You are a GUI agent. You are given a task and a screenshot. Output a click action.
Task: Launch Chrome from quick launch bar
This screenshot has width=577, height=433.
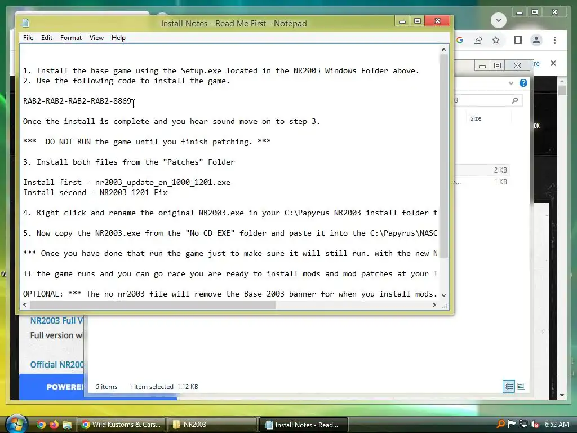41,425
